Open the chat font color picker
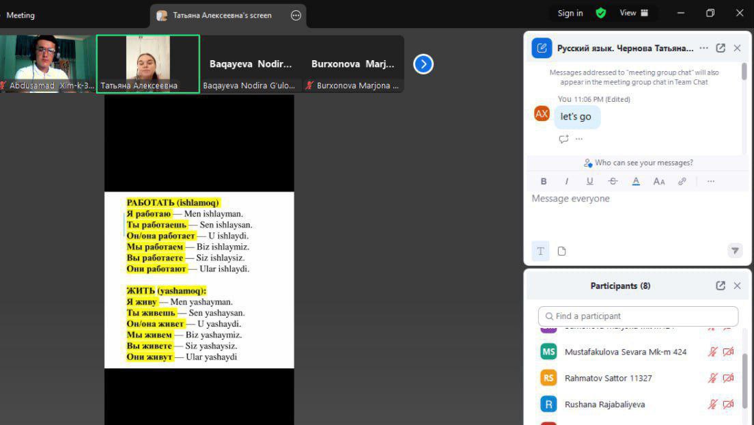The width and height of the screenshot is (754, 425). [636, 181]
